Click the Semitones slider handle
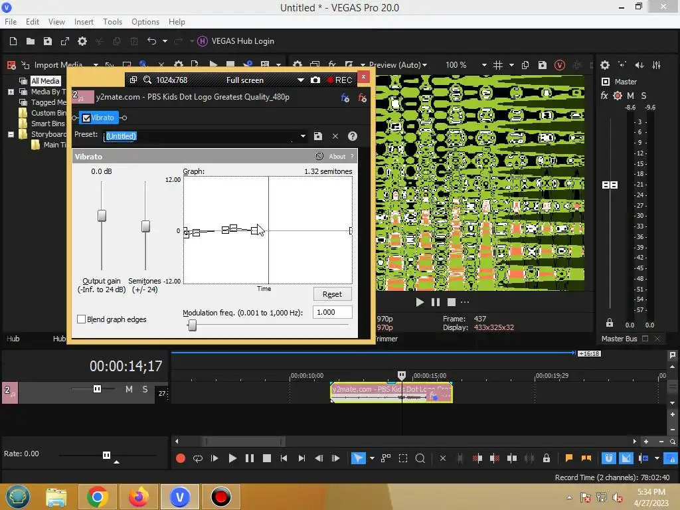The height and width of the screenshot is (510, 680). tap(145, 226)
